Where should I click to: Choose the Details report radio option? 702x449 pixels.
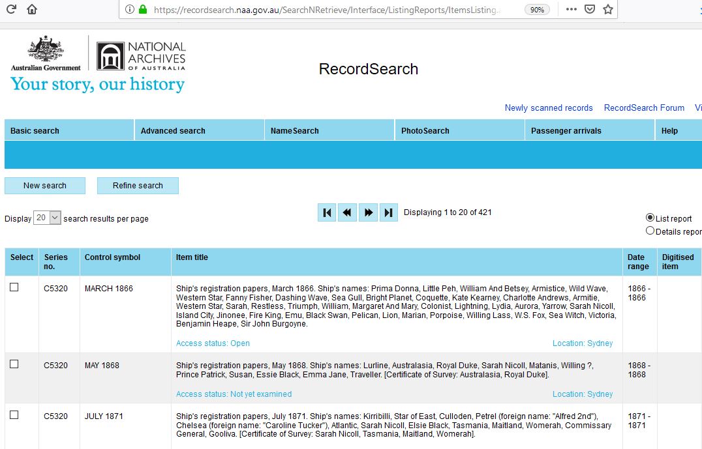650,231
